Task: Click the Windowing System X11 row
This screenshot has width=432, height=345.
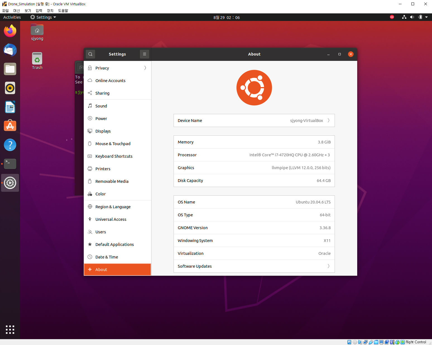Action: pyautogui.click(x=254, y=241)
